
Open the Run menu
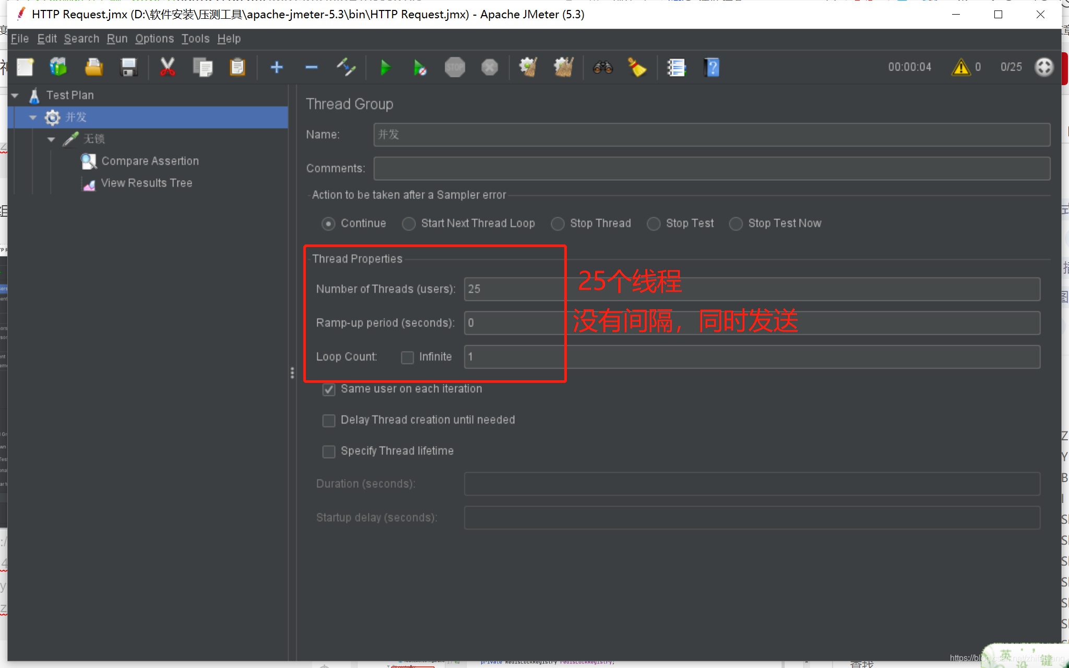click(x=116, y=39)
